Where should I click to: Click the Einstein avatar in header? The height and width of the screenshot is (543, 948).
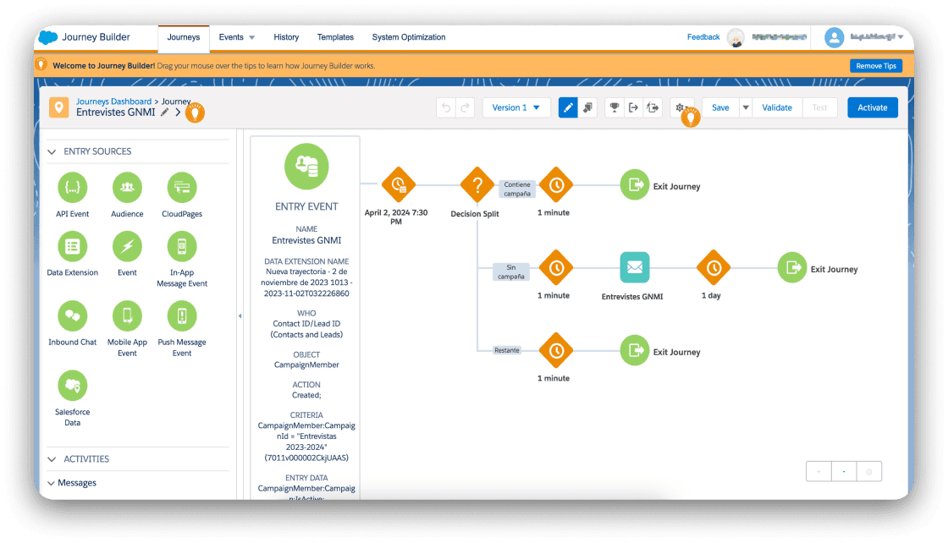736,37
